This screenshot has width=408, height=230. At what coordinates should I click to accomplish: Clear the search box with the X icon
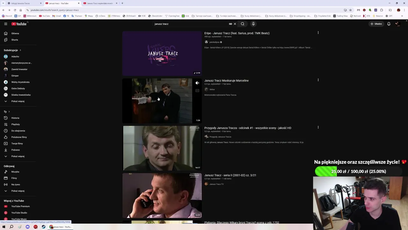point(235,24)
